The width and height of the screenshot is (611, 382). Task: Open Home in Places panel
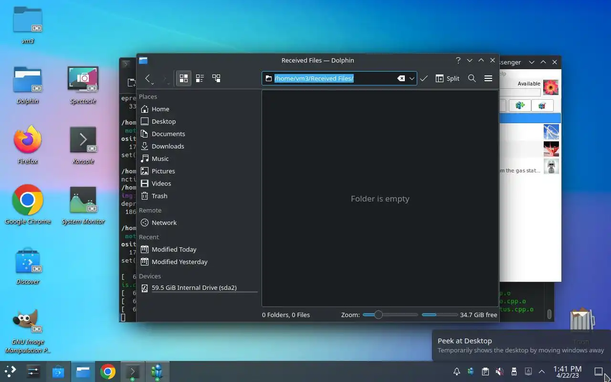tap(199, 109)
